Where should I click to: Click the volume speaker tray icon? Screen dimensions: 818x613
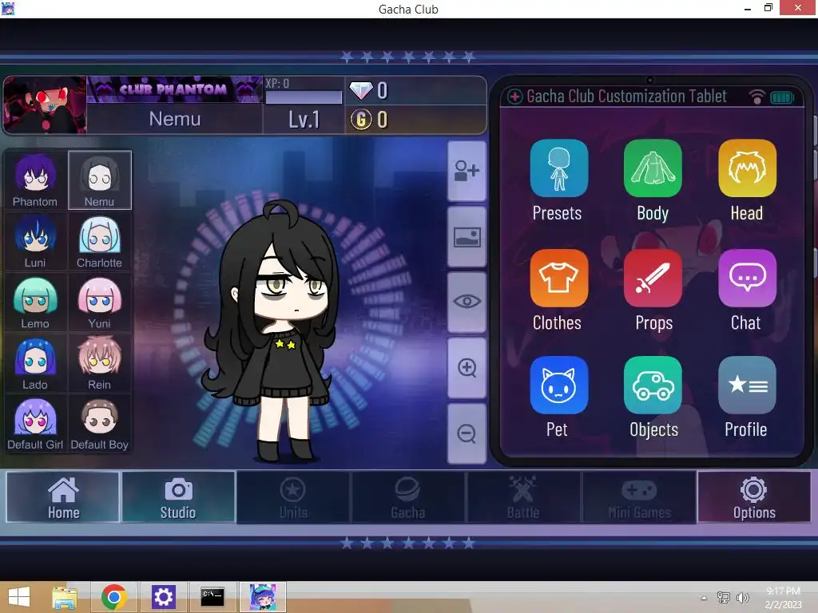[742, 598]
